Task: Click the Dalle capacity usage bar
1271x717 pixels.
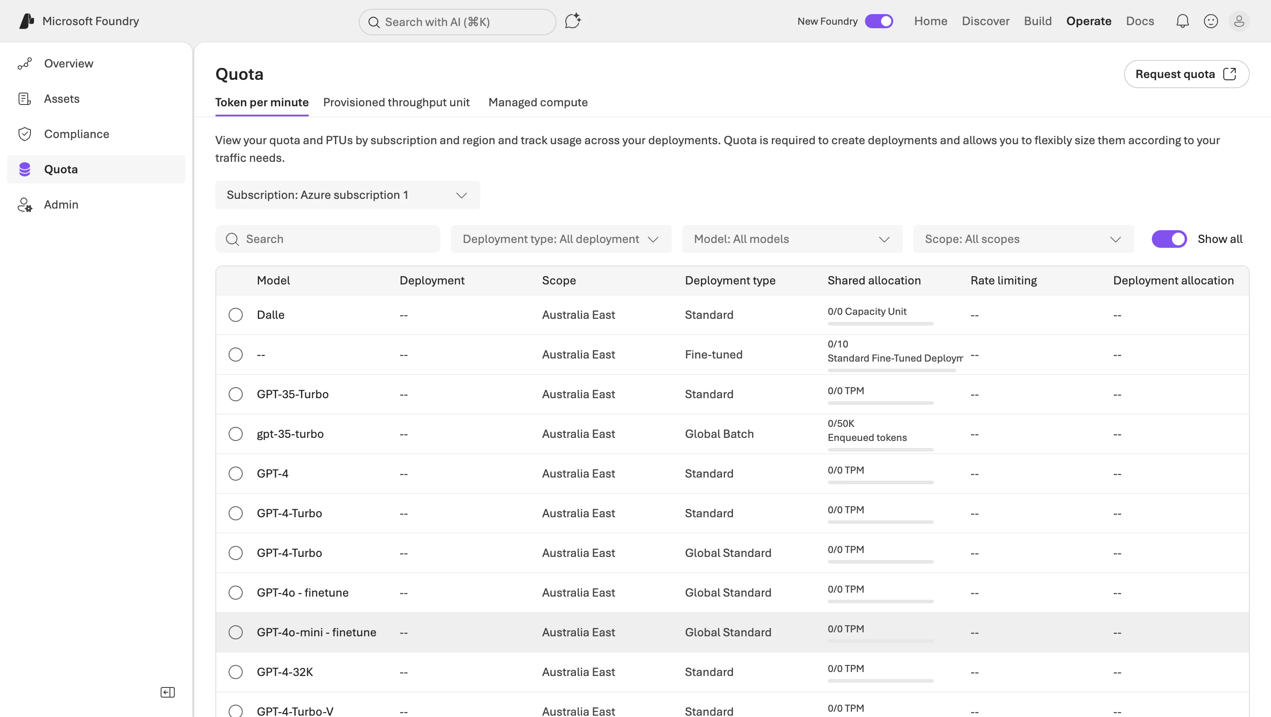Action: pyautogui.click(x=880, y=324)
